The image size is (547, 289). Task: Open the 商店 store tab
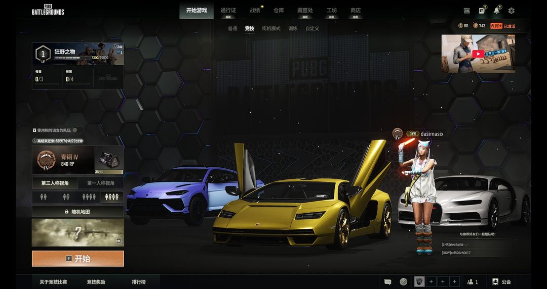356,11
